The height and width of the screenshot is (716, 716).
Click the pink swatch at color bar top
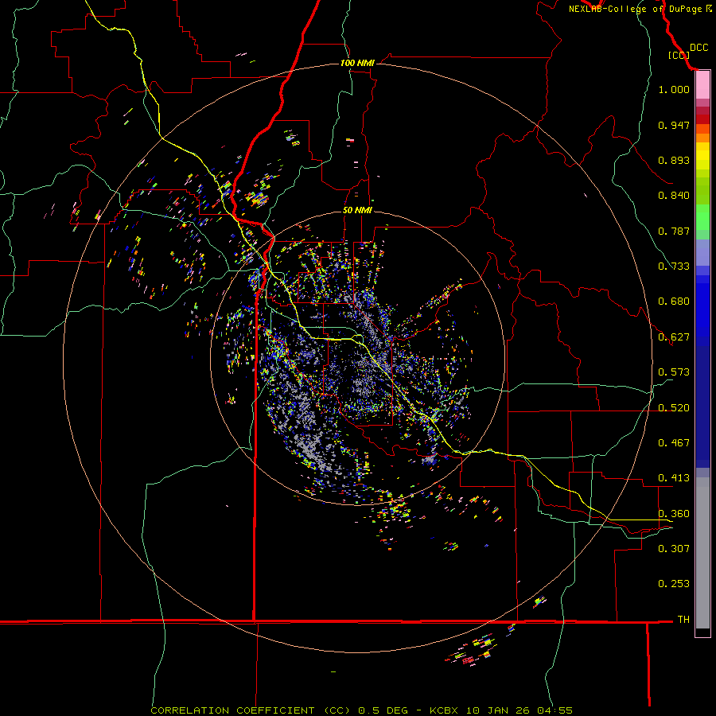(x=702, y=85)
